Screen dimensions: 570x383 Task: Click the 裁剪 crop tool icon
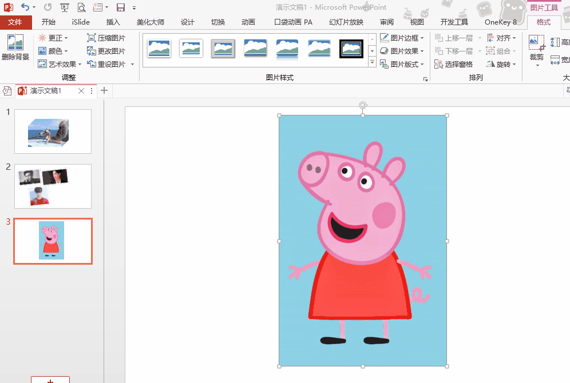point(537,43)
